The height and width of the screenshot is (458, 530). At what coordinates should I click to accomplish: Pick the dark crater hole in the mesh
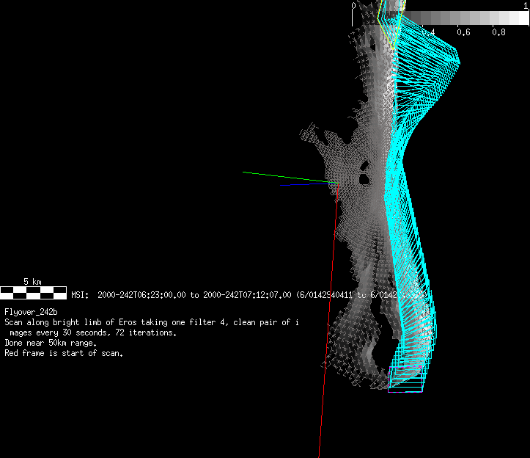pyautogui.click(x=363, y=175)
